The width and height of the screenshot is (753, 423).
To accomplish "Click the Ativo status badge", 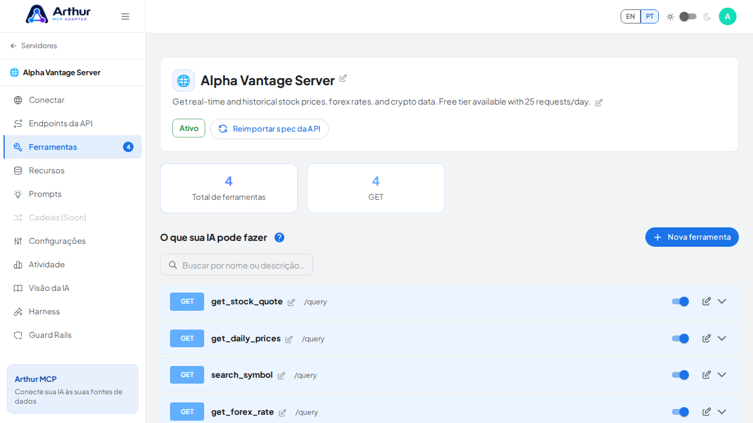I will [189, 128].
